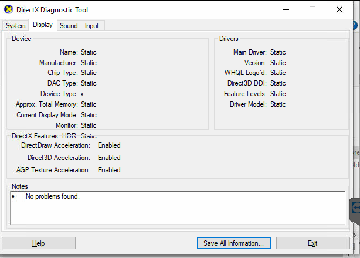
Task: Minimize the DirectX Diagnostic Tool window
Action: [x=286, y=9]
